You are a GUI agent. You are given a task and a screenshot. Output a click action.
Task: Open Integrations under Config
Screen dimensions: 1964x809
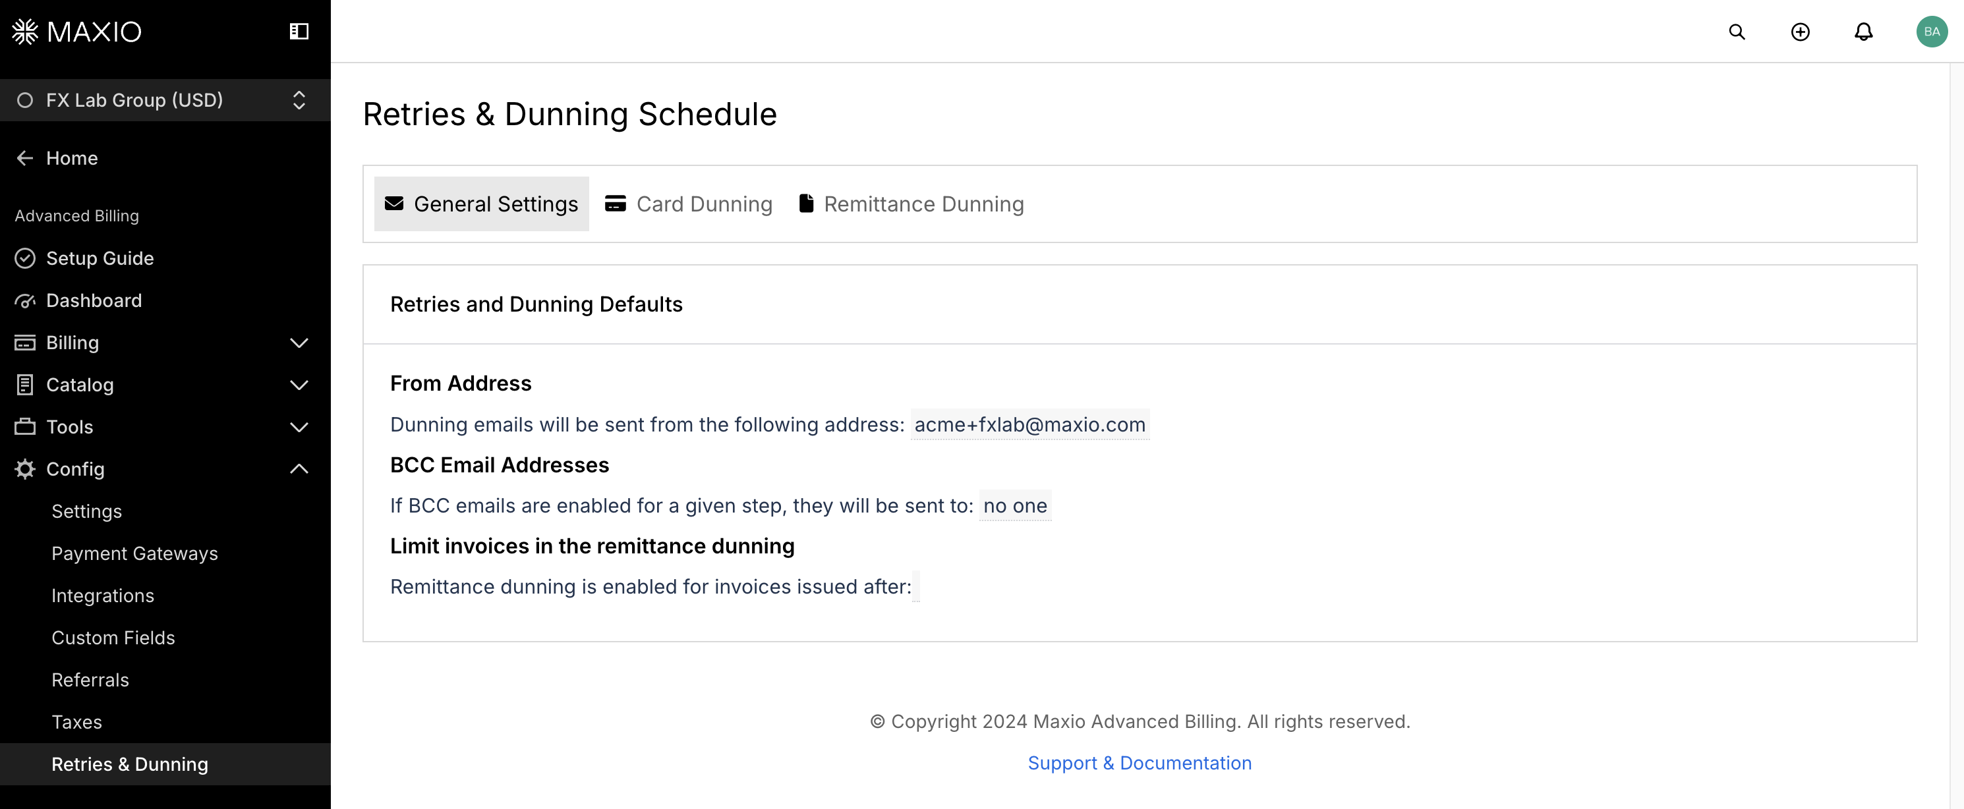[102, 595]
